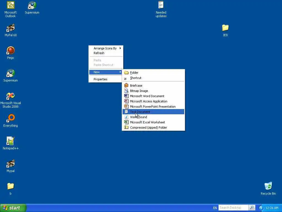Click the EN language indicator
Image resolution: width=282 pixels, height=212 pixels.
pos(215,208)
